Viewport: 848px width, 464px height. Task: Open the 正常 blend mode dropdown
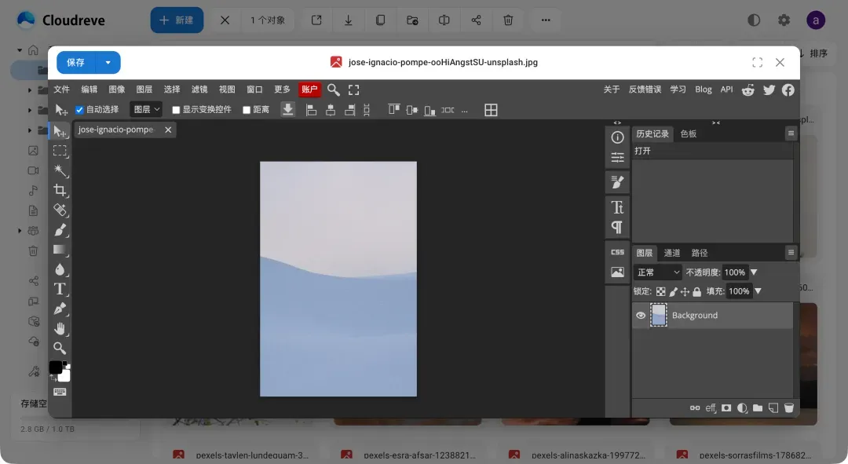click(x=658, y=272)
